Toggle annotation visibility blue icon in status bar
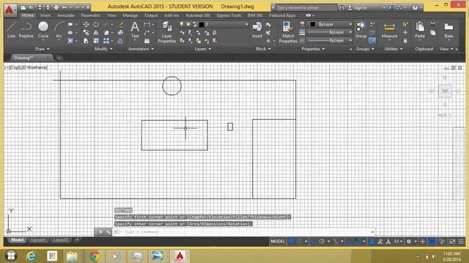Image resolution: width=469 pixels, height=263 pixels. 372,241
